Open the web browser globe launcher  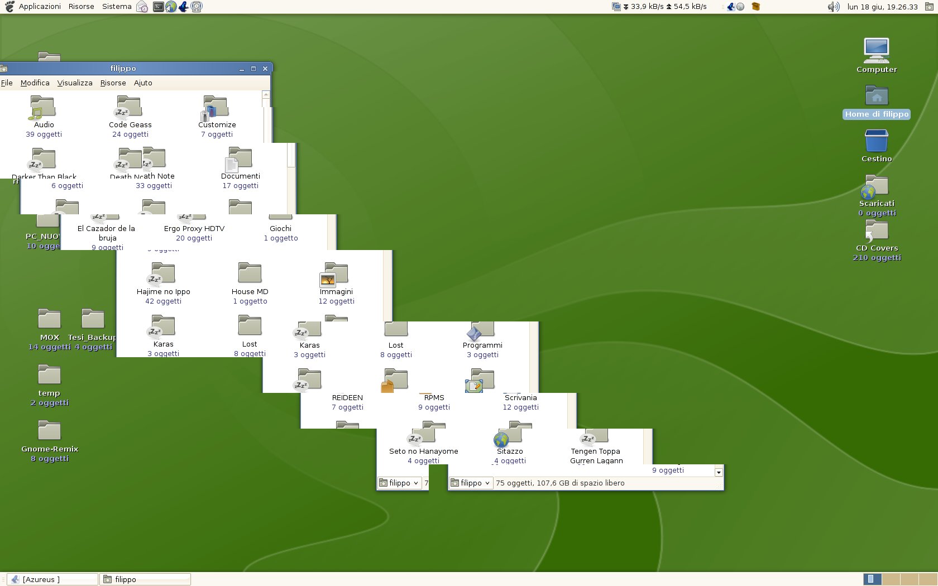(x=171, y=7)
